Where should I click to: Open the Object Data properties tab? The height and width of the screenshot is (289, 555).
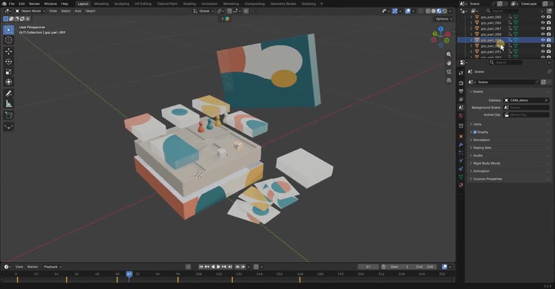tap(461, 177)
